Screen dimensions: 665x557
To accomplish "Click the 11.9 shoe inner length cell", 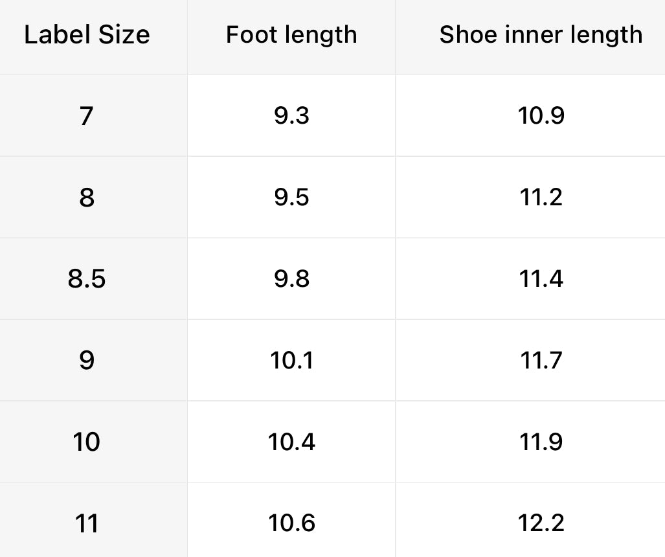I will [x=541, y=442].
